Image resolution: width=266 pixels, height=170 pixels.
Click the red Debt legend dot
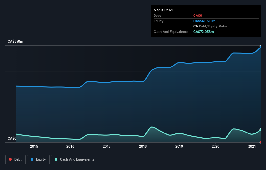pyautogui.click(x=10, y=159)
